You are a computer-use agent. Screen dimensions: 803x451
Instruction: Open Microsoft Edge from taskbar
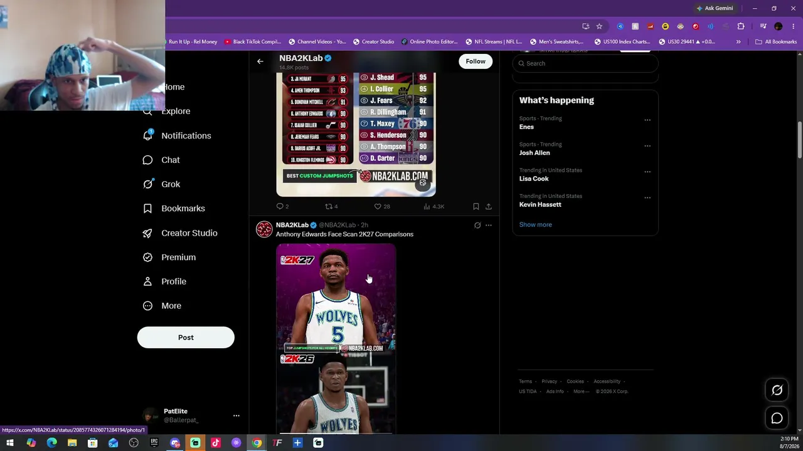click(51, 443)
